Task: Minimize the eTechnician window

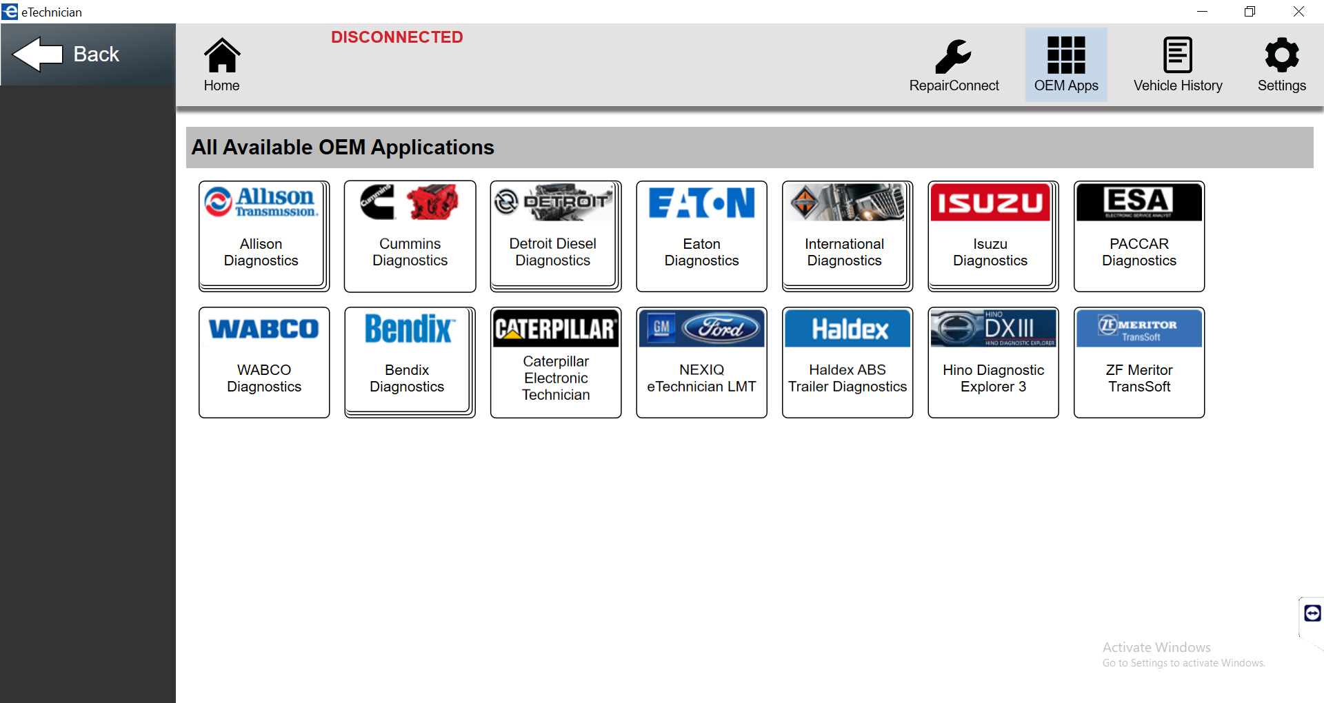Action: pyautogui.click(x=1202, y=12)
